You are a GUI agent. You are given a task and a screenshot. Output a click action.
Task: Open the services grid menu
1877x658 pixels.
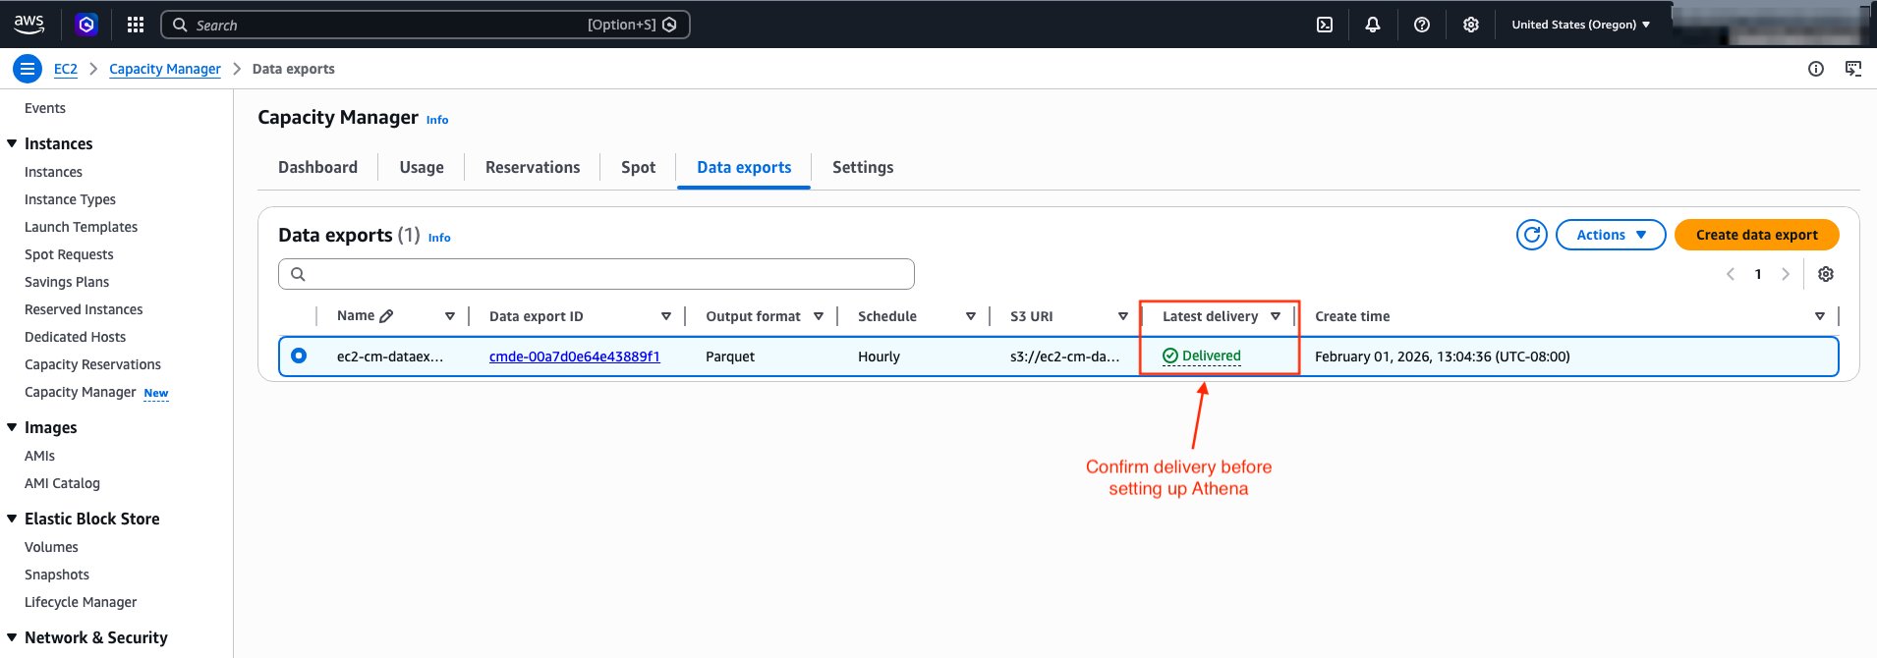coord(136,25)
